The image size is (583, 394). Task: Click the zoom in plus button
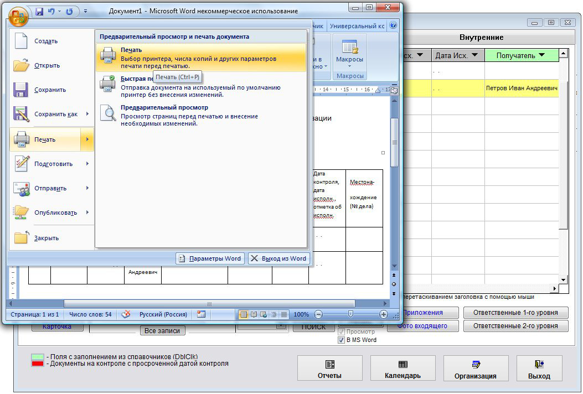383,314
